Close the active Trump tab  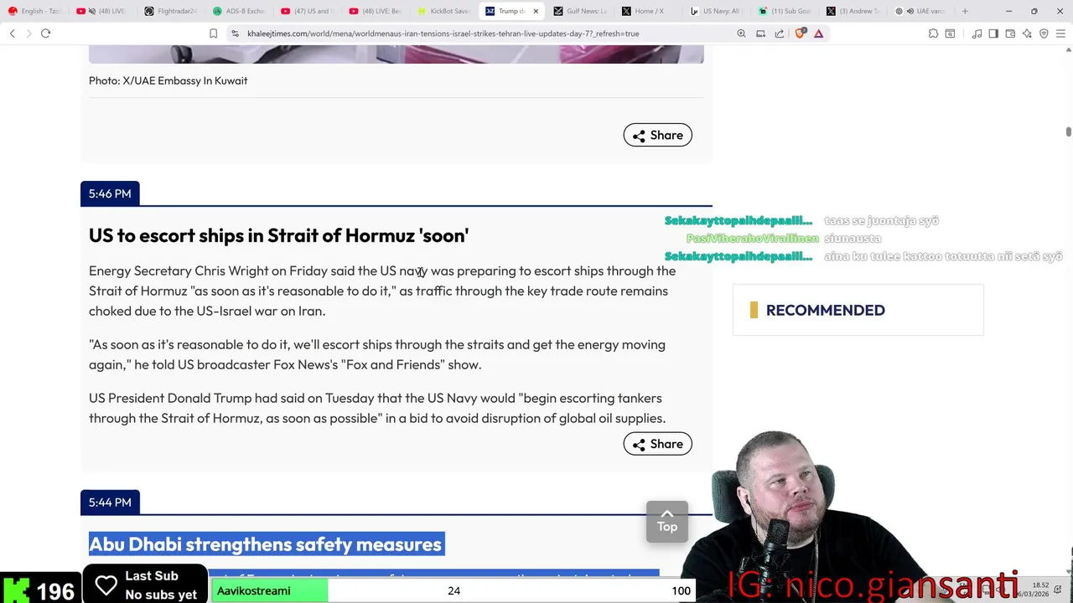tap(536, 11)
